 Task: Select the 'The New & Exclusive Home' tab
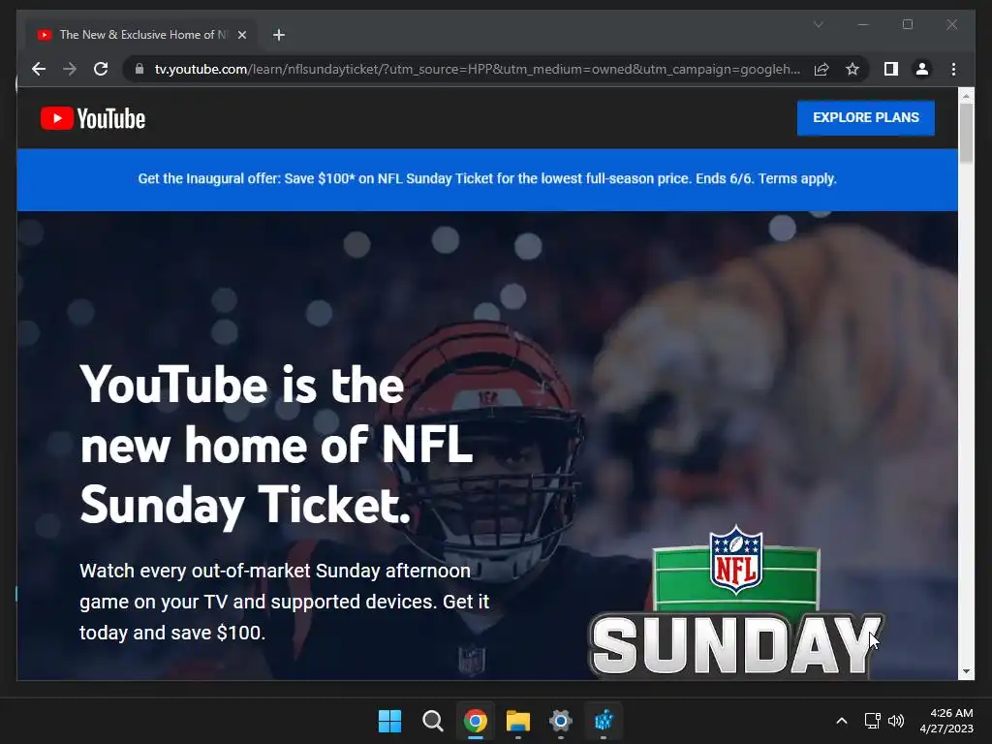tap(142, 35)
